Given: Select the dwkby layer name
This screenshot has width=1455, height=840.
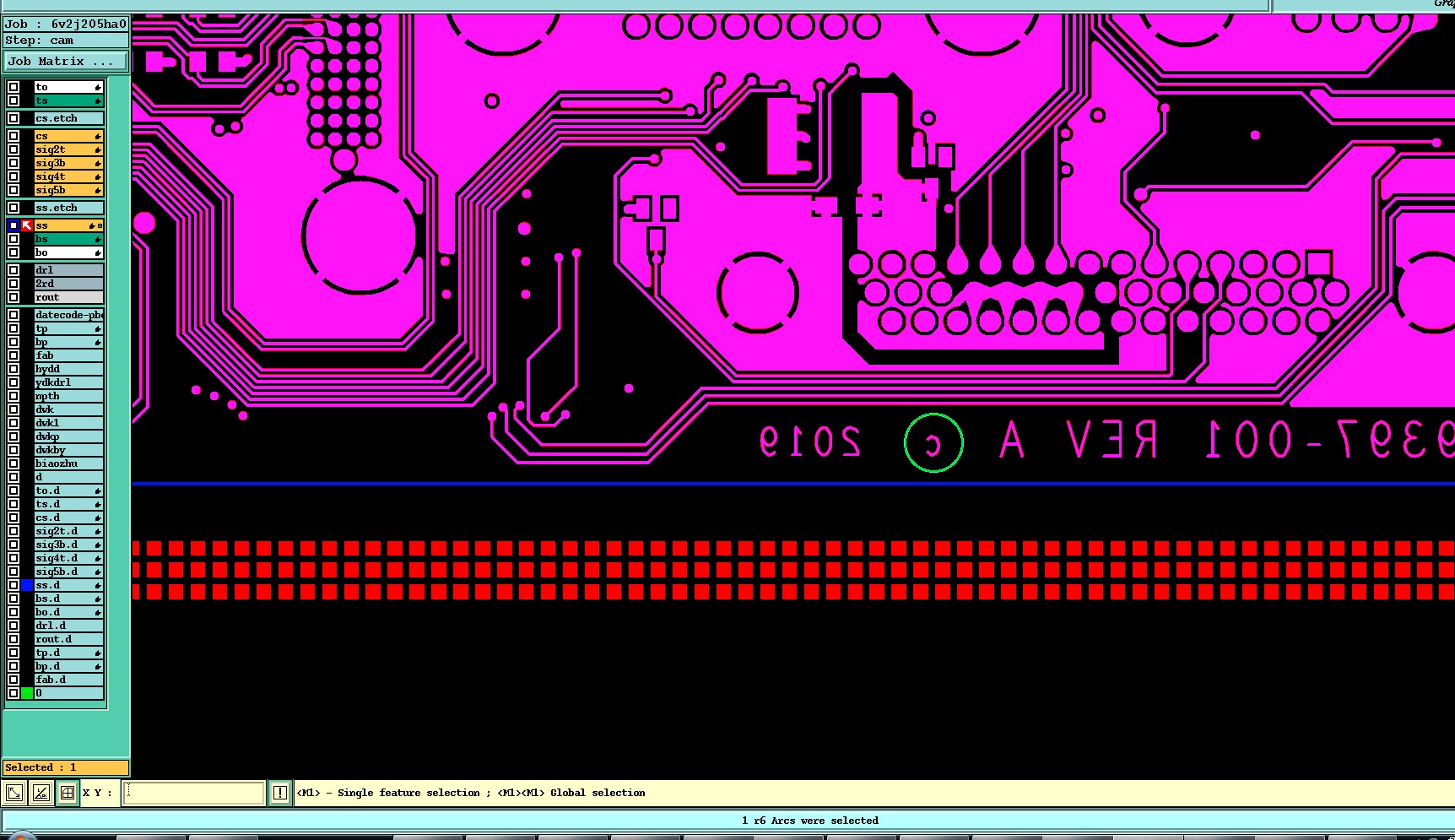Looking at the screenshot, I should click(68, 450).
